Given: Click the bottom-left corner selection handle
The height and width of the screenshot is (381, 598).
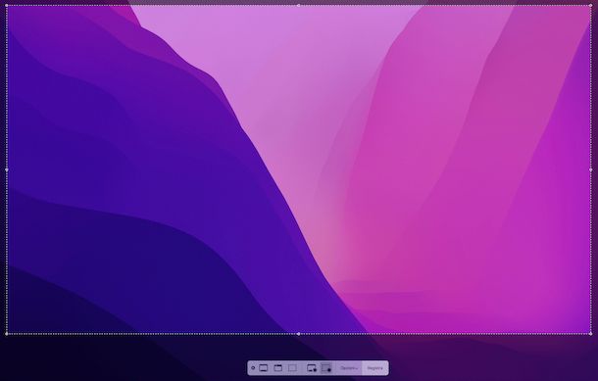Looking at the screenshot, I should 7,334.
